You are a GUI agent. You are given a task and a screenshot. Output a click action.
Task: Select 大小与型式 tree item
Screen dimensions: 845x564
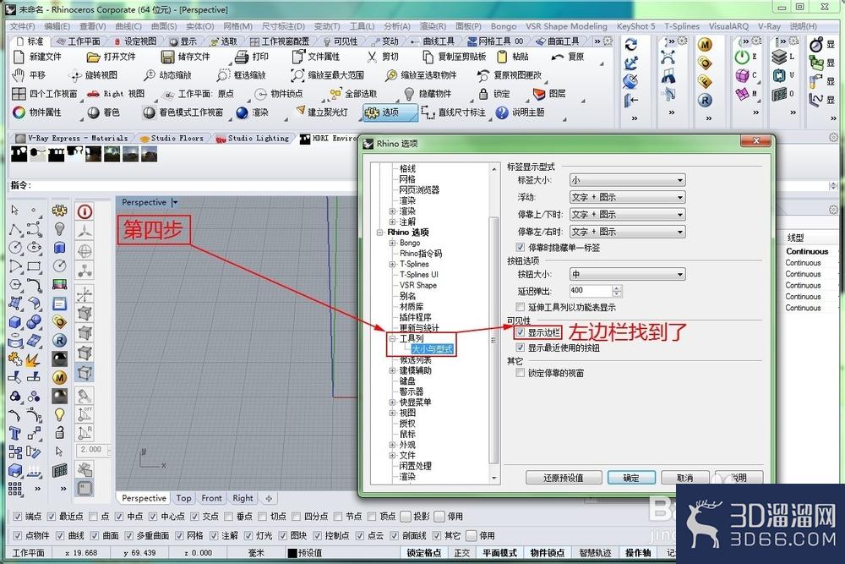tap(432, 349)
